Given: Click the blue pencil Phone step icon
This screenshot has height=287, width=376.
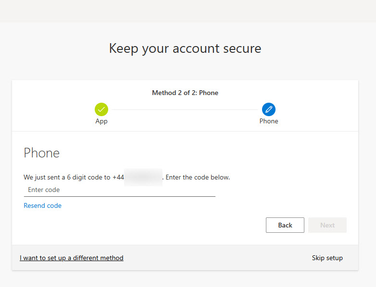Looking at the screenshot, I should 269,109.
